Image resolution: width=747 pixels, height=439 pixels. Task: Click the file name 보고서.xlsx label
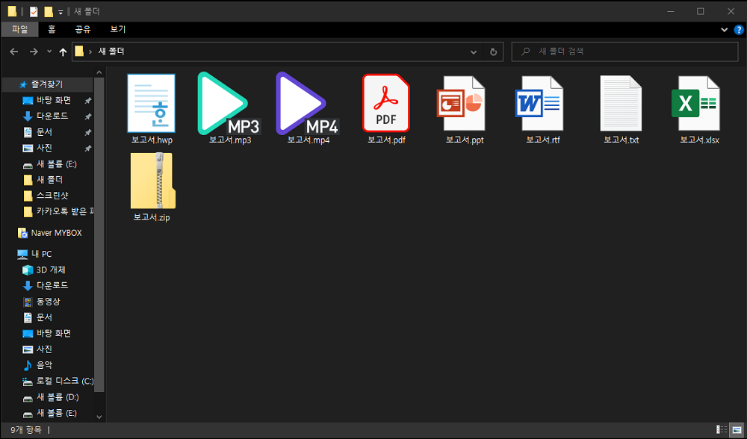(x=699, y=140)
